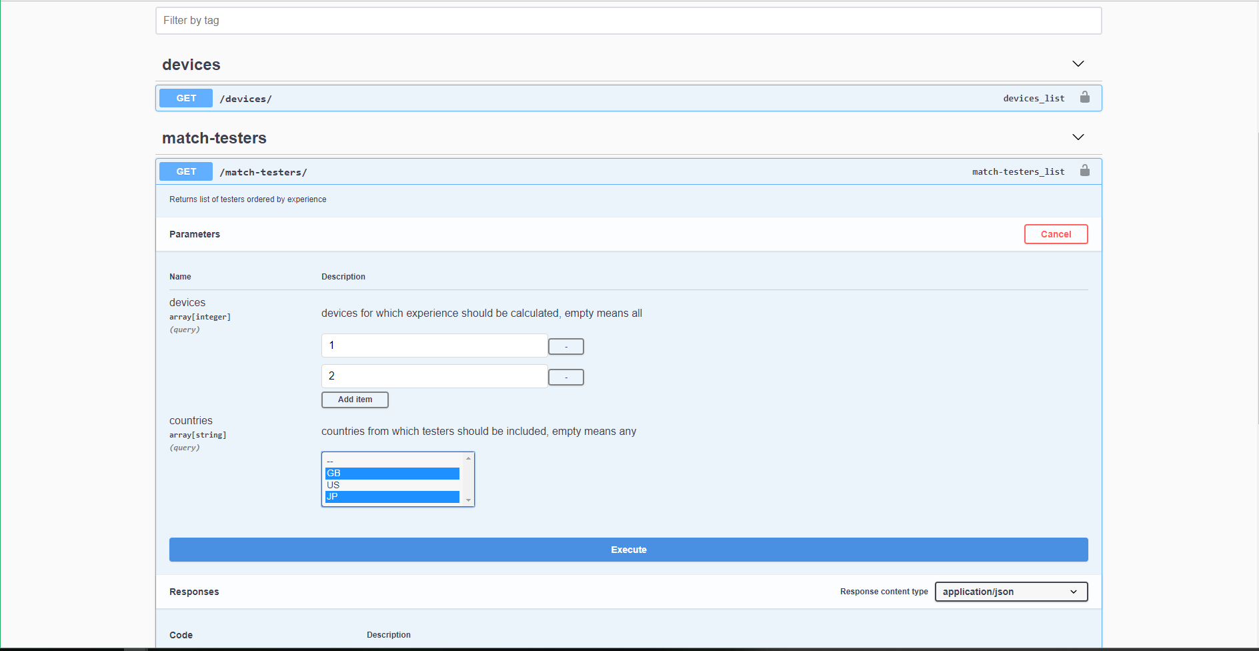Edit the devices input containing 2

coord(434,376)
